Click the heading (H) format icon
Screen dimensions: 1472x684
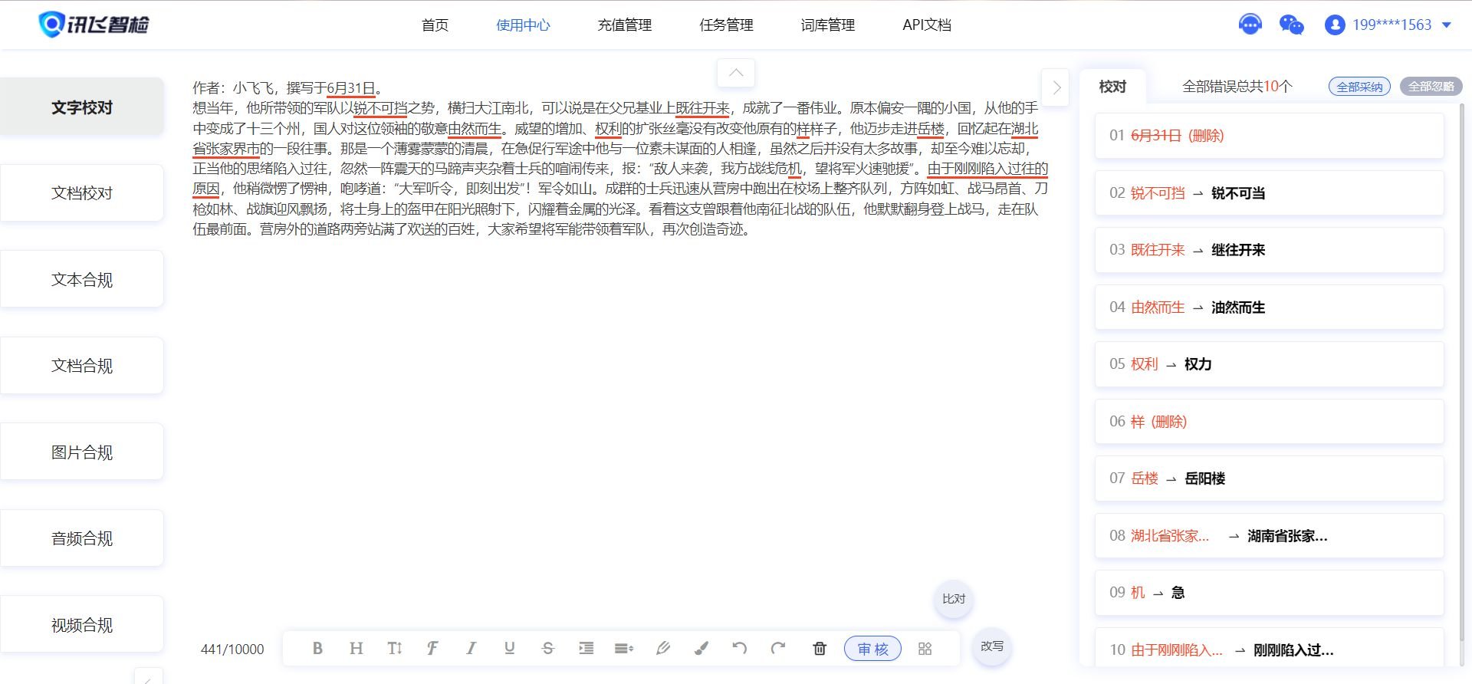(356, 649)
